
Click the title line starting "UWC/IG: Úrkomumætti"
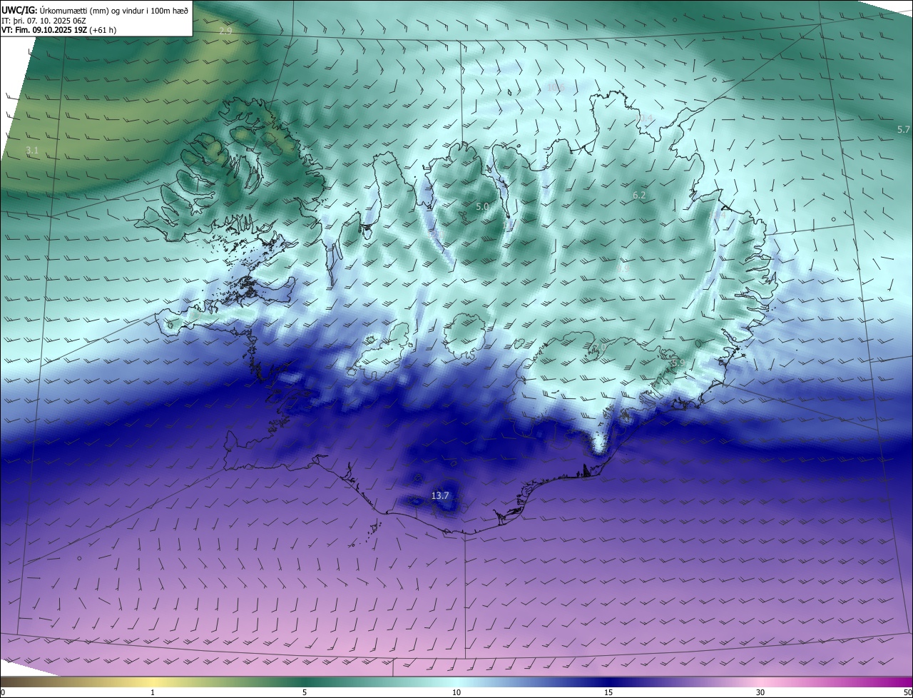coord(95,10)
